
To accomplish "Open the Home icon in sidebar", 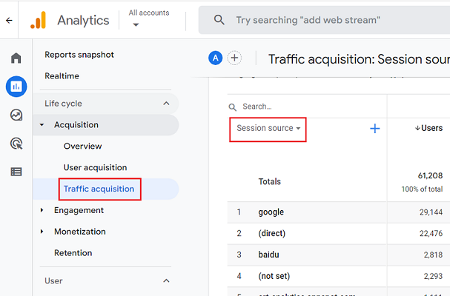I will [x=16, y=58].
